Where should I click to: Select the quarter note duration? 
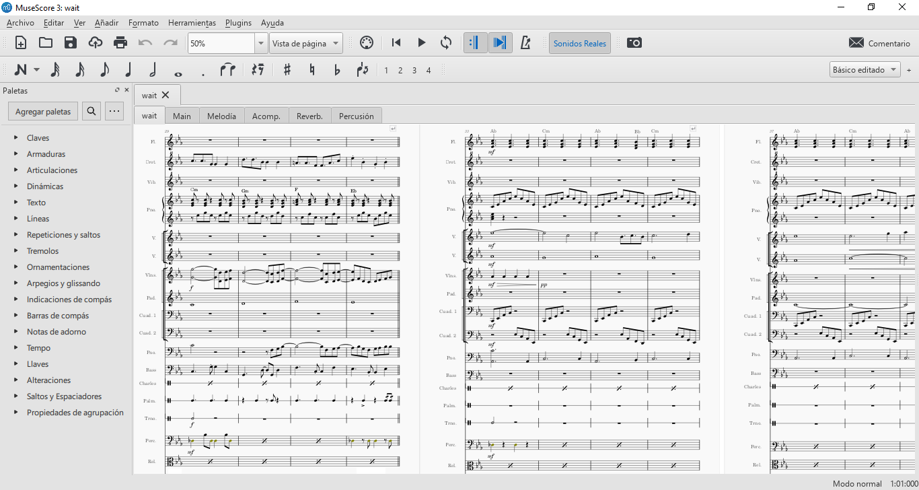[128, 70]
